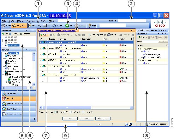The image size is (174, 139).
Task: Click the Firewall icon in the navigation pane
Action: coord(4,99)
